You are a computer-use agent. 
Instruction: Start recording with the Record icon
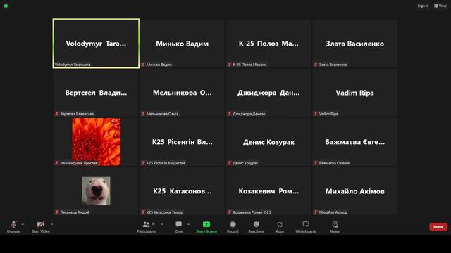pos(233,224)
